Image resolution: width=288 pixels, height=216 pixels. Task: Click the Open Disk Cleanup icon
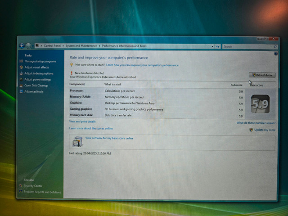[x=21, y=85]
